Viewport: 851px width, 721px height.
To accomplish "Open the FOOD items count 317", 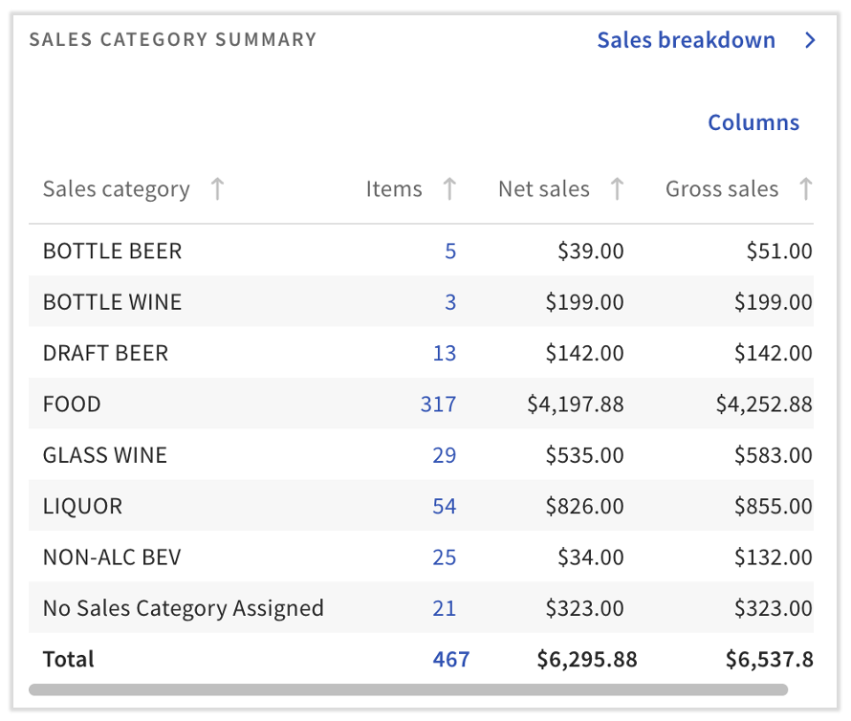I will click(x=438, y=404).
